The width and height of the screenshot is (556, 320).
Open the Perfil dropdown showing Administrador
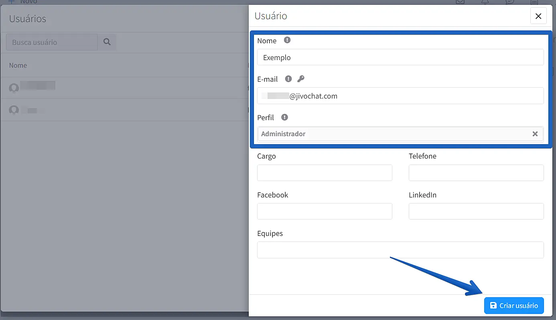tap(393, 134)
